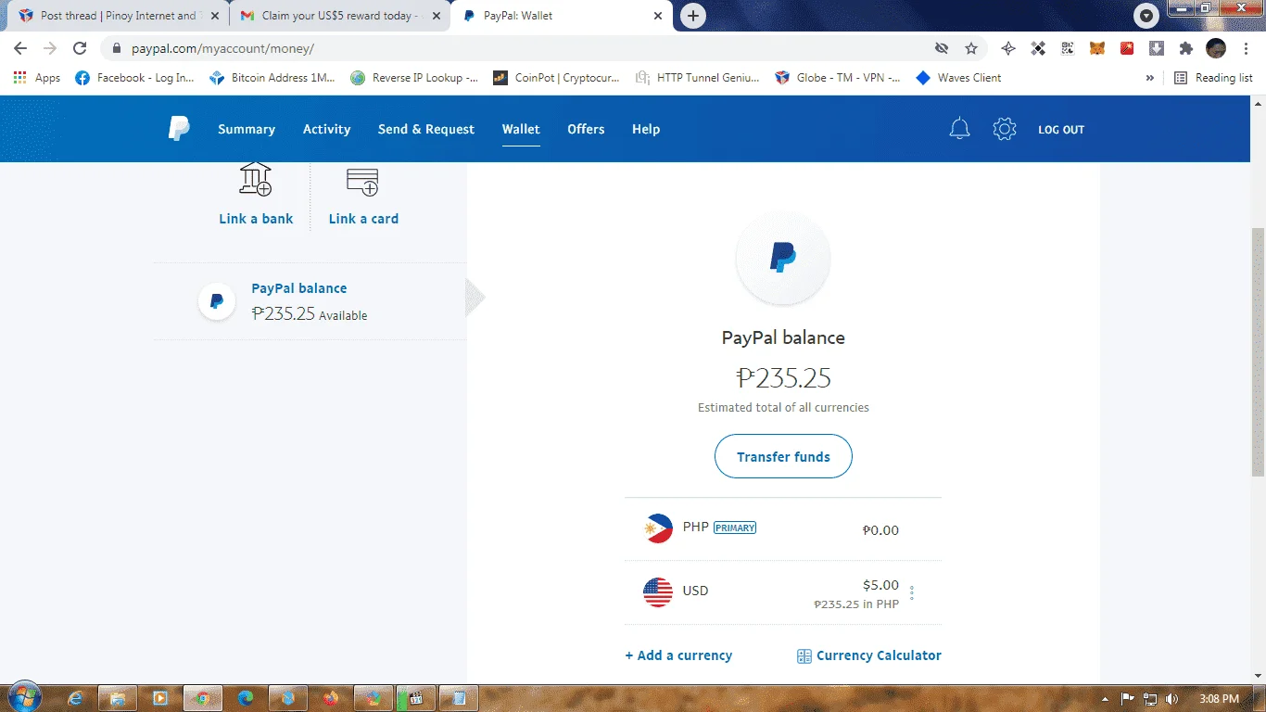Click the address bar URL field
The width and height of the screenshot is (1266, 712).
tap(519, 48)
